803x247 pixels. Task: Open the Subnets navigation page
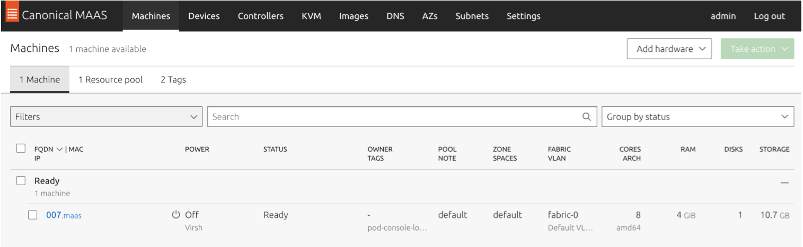click(x=472, y=16)
